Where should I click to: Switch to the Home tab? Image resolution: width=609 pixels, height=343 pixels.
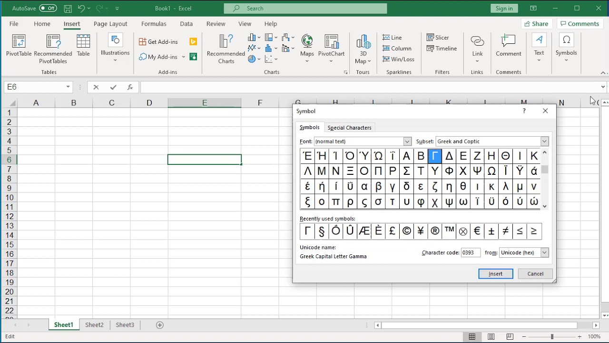click(x=42, y=24)
